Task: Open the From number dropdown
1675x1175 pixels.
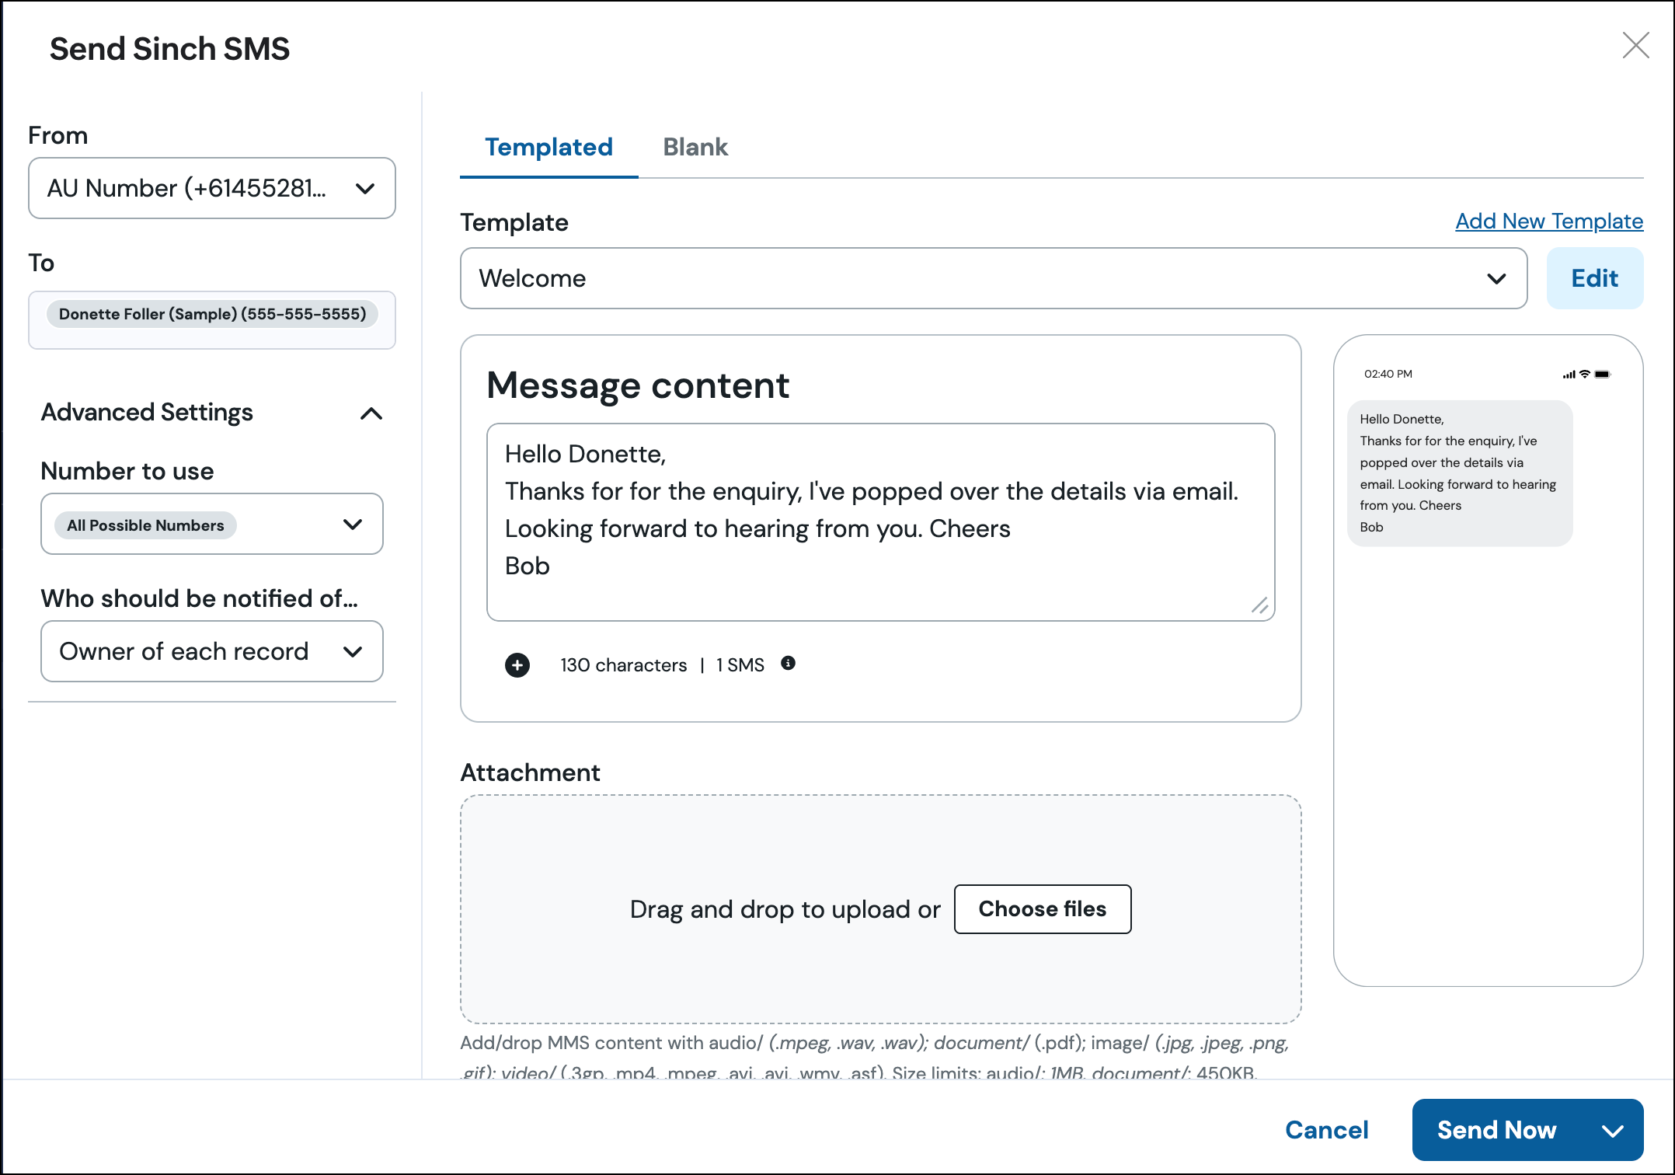Action: tap(212, 188)
